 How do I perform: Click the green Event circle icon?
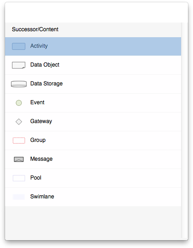[19, 103]
